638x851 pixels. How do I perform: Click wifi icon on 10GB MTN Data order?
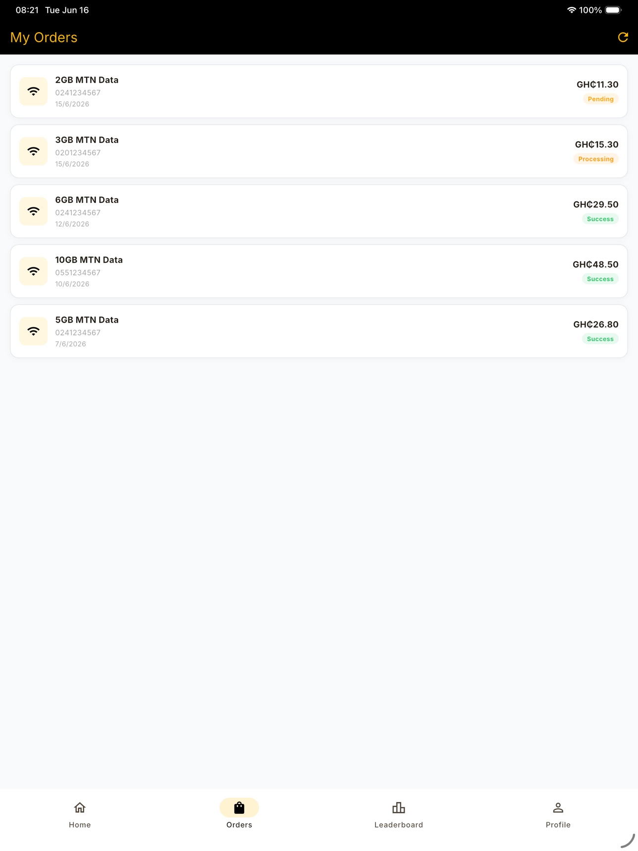34,271
